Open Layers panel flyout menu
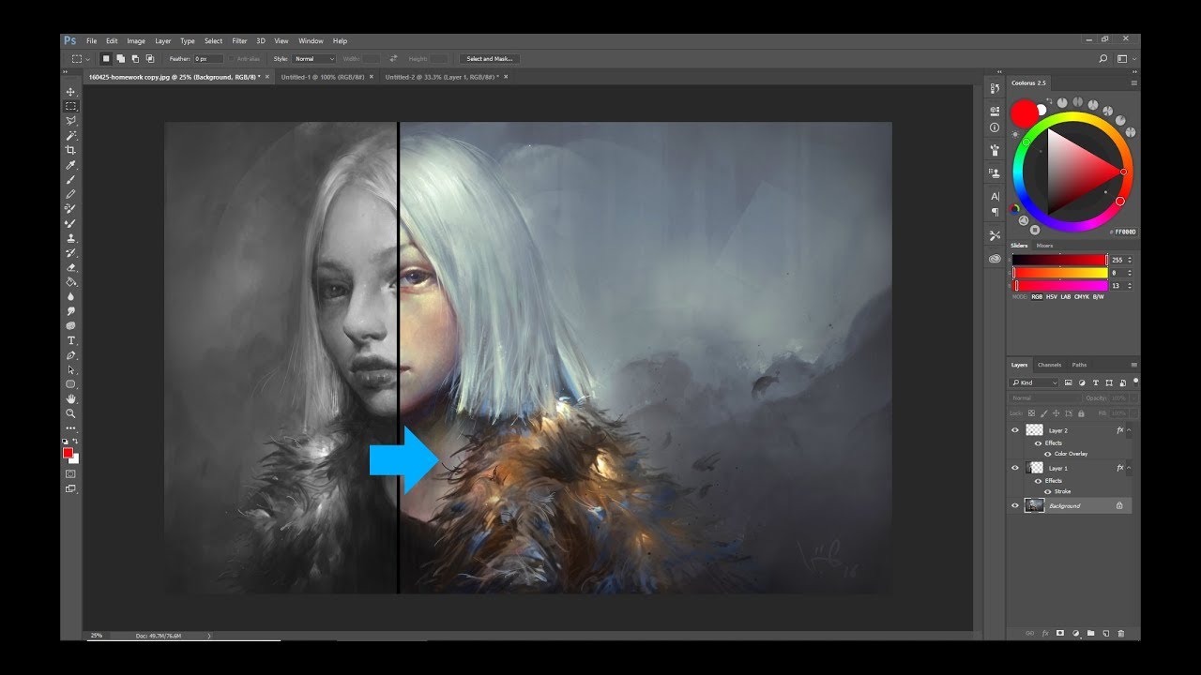The image size is (1201, 675). pos(1133,365)
